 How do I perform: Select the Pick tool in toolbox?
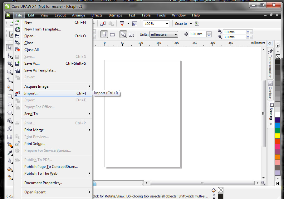10,48
